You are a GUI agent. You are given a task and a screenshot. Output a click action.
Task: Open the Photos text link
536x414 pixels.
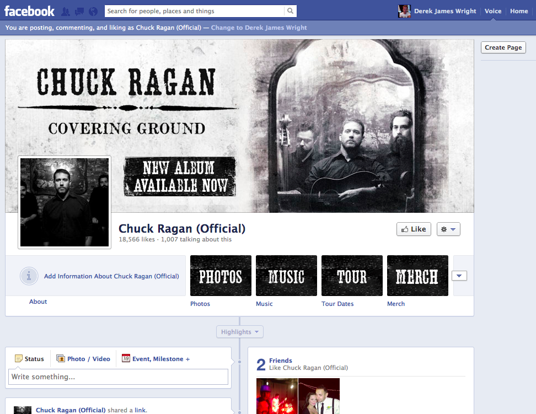click(200, 304)
